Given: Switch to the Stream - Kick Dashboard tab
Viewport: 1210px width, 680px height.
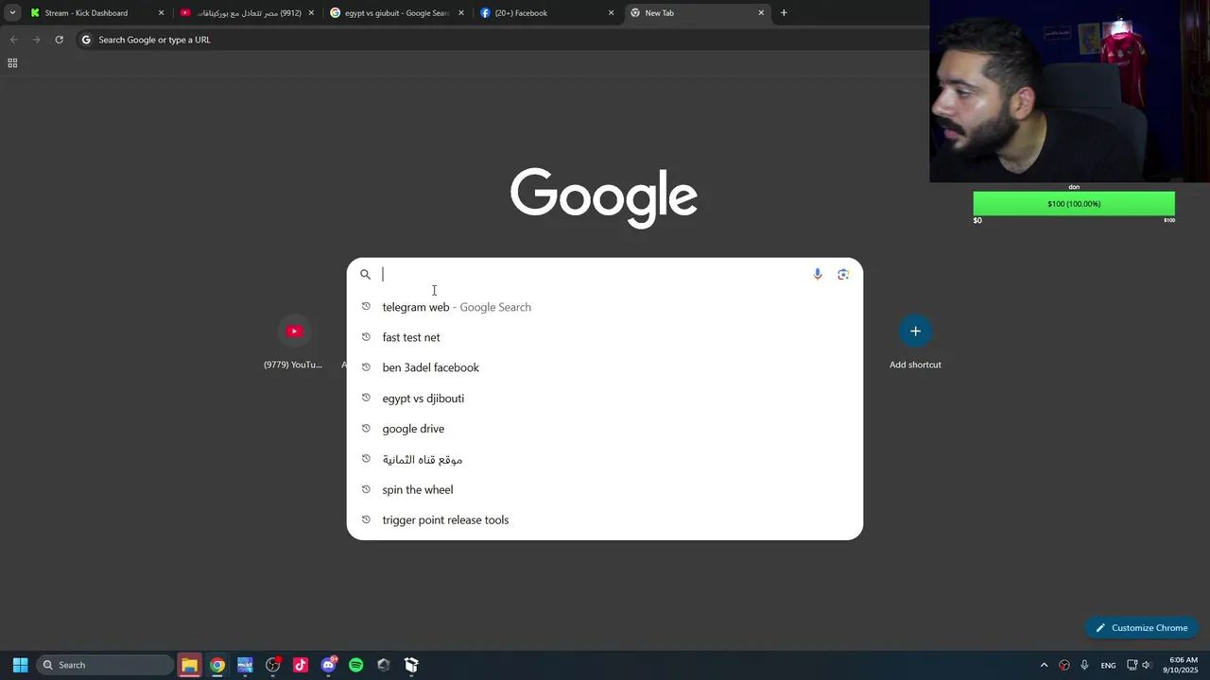Looking at the screenshot, I should (97, 13).
